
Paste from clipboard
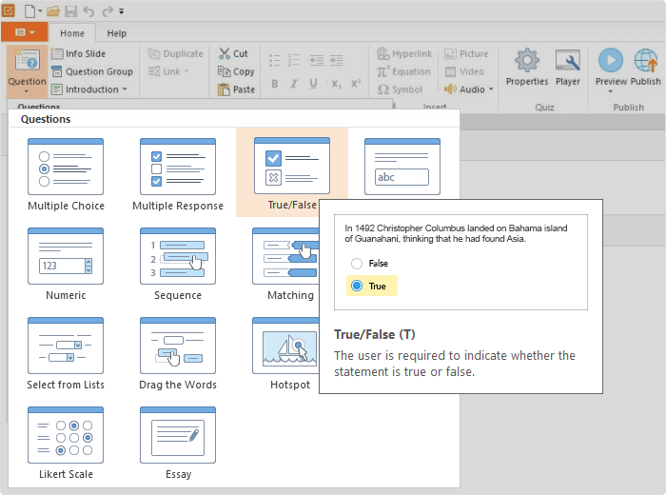[236, 89]
